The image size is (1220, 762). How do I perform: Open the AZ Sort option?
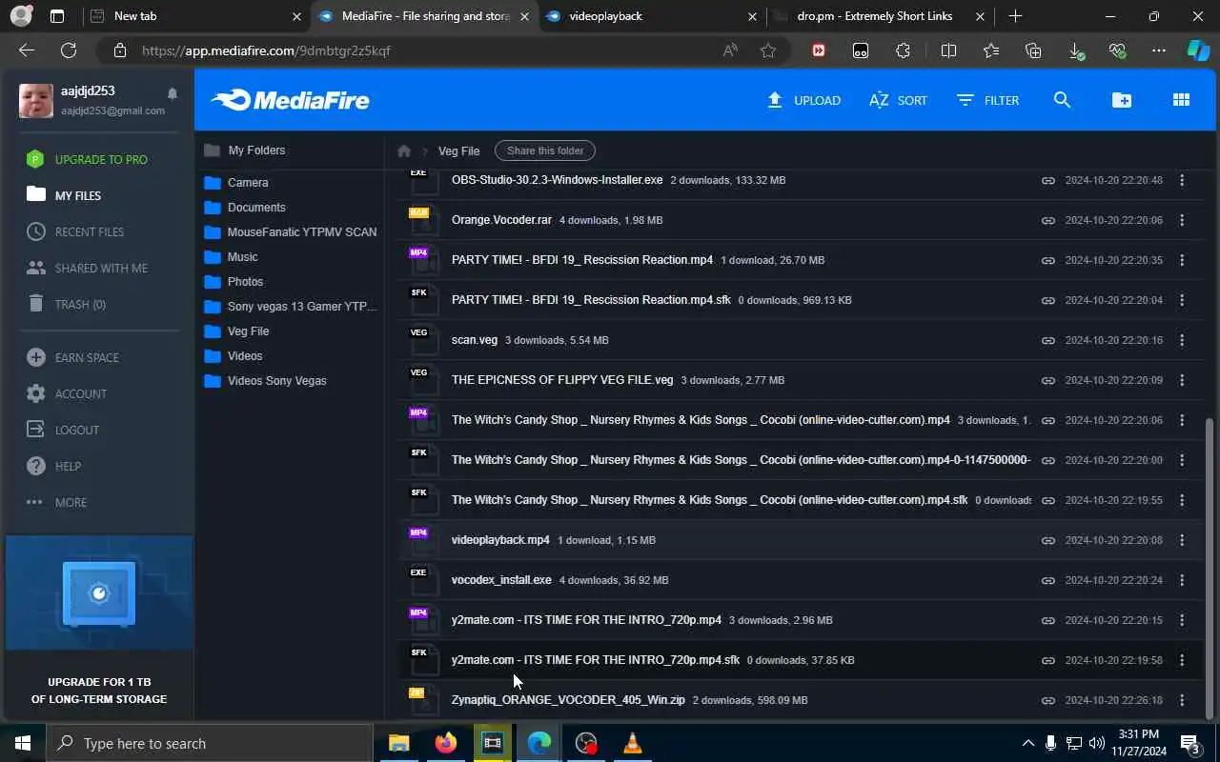898,100
